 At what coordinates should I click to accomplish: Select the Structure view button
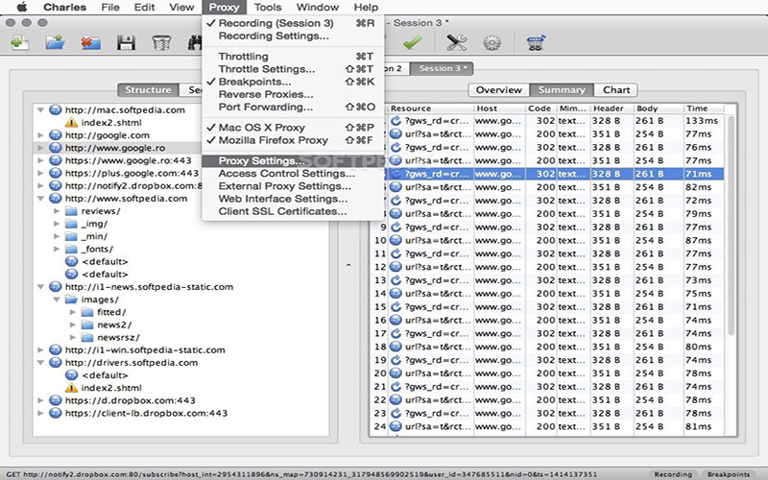click(148, 89)
